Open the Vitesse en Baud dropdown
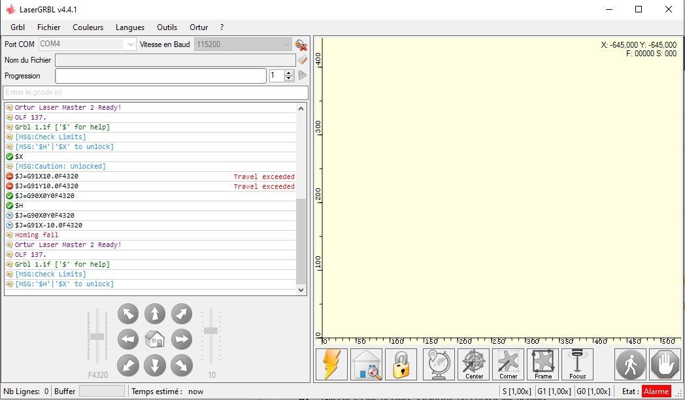 pos(286,44)
